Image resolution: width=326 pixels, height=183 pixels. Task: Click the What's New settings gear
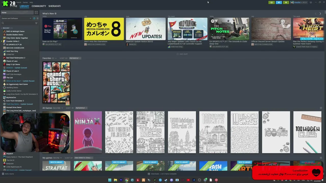[x=56, y=13]
